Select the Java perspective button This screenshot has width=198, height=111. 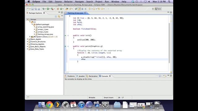(158, 9)
